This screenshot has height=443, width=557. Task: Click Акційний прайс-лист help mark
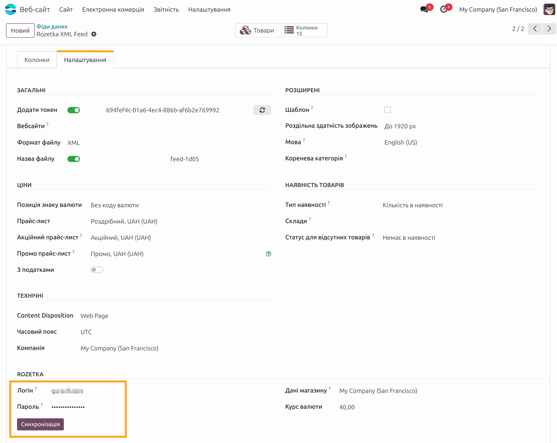[81, 235]
